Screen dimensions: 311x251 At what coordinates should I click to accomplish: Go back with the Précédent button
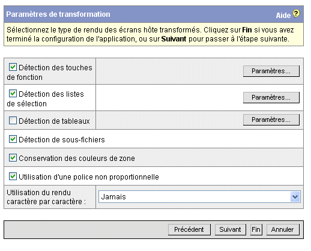pos(189,229)
